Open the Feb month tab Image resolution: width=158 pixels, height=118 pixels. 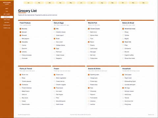39,3
